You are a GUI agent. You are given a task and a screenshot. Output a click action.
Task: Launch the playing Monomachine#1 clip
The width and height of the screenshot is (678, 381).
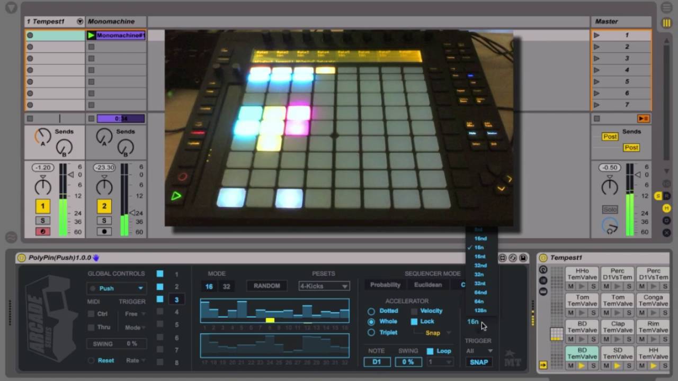[91, 35]
